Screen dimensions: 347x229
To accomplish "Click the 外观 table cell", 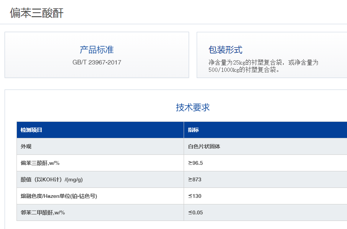I will pyautogui.click(x=100, y=146).
